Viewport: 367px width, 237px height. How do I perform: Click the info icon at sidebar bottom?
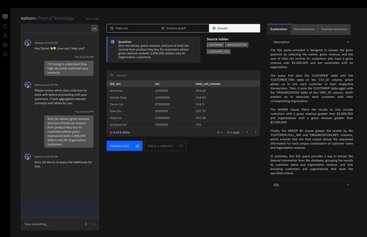[5, 53]
